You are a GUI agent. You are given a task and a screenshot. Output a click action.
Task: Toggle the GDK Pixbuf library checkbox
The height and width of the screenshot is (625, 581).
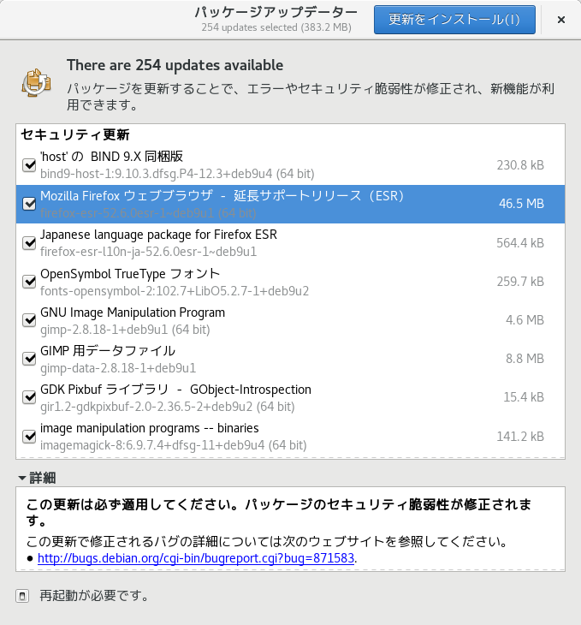pyautogui.click(x=29, y=397)
